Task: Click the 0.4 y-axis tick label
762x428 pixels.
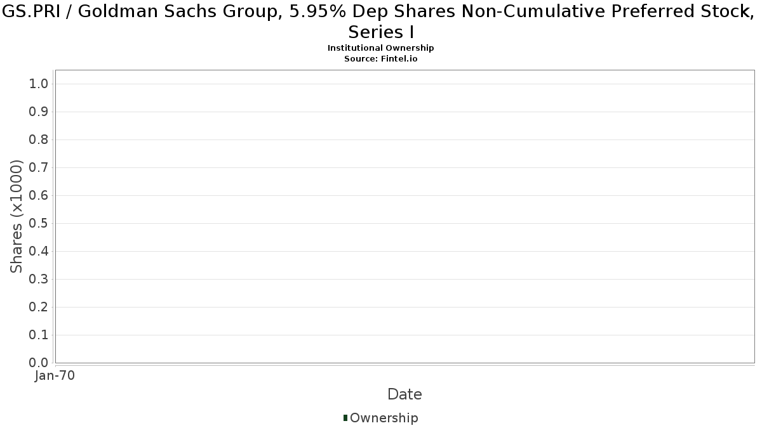Action: (x=39, y=252)
